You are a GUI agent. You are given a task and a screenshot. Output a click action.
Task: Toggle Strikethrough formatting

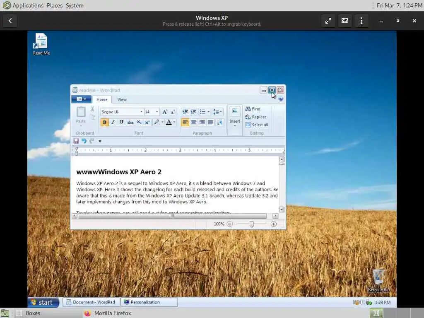pos(130,122)
